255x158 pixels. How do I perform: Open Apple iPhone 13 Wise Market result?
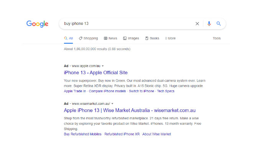point(130,110)
